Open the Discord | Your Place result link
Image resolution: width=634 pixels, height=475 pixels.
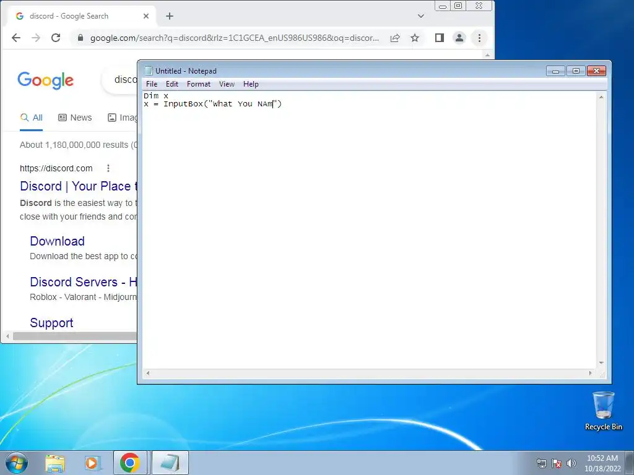click(79, 186)
